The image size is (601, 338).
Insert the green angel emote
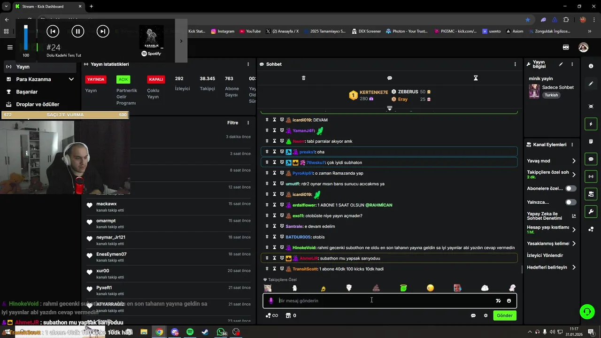(x=403, y=288)
